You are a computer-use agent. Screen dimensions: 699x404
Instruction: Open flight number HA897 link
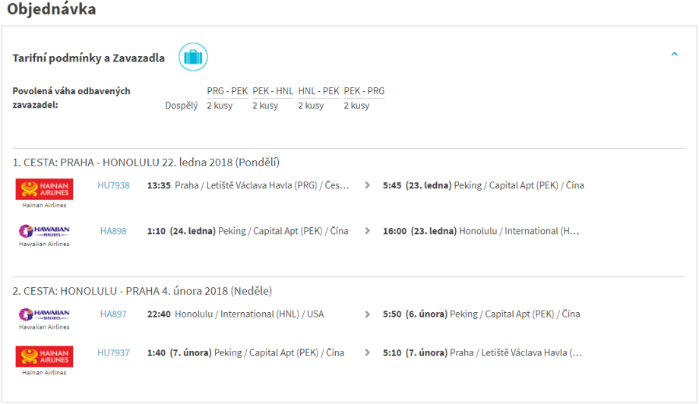coord(113,314)
